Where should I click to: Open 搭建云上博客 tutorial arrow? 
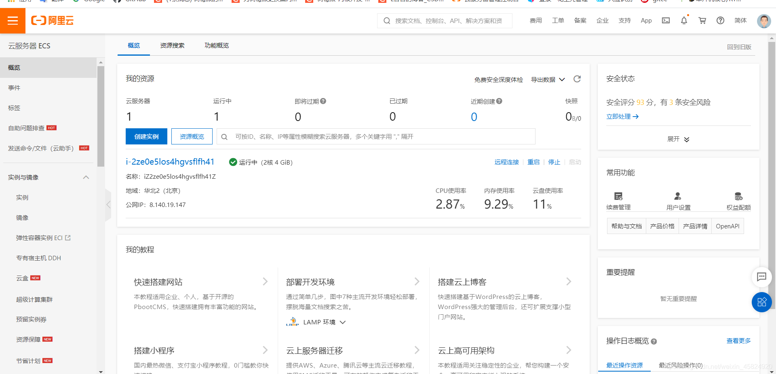569,282
